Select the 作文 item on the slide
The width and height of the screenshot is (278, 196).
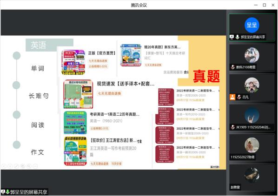[37, 152]
